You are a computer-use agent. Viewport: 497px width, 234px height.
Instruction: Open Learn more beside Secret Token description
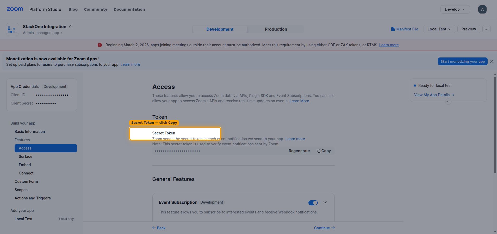295,139
